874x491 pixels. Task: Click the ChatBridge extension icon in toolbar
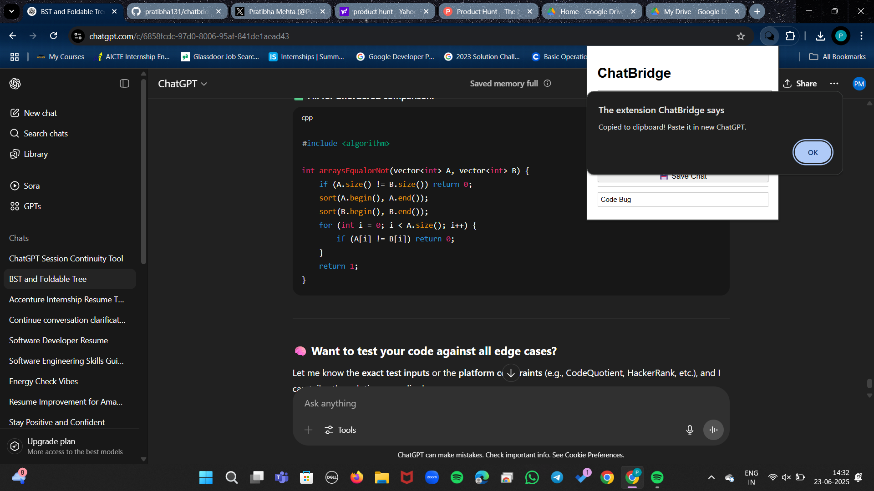point(769,36)
